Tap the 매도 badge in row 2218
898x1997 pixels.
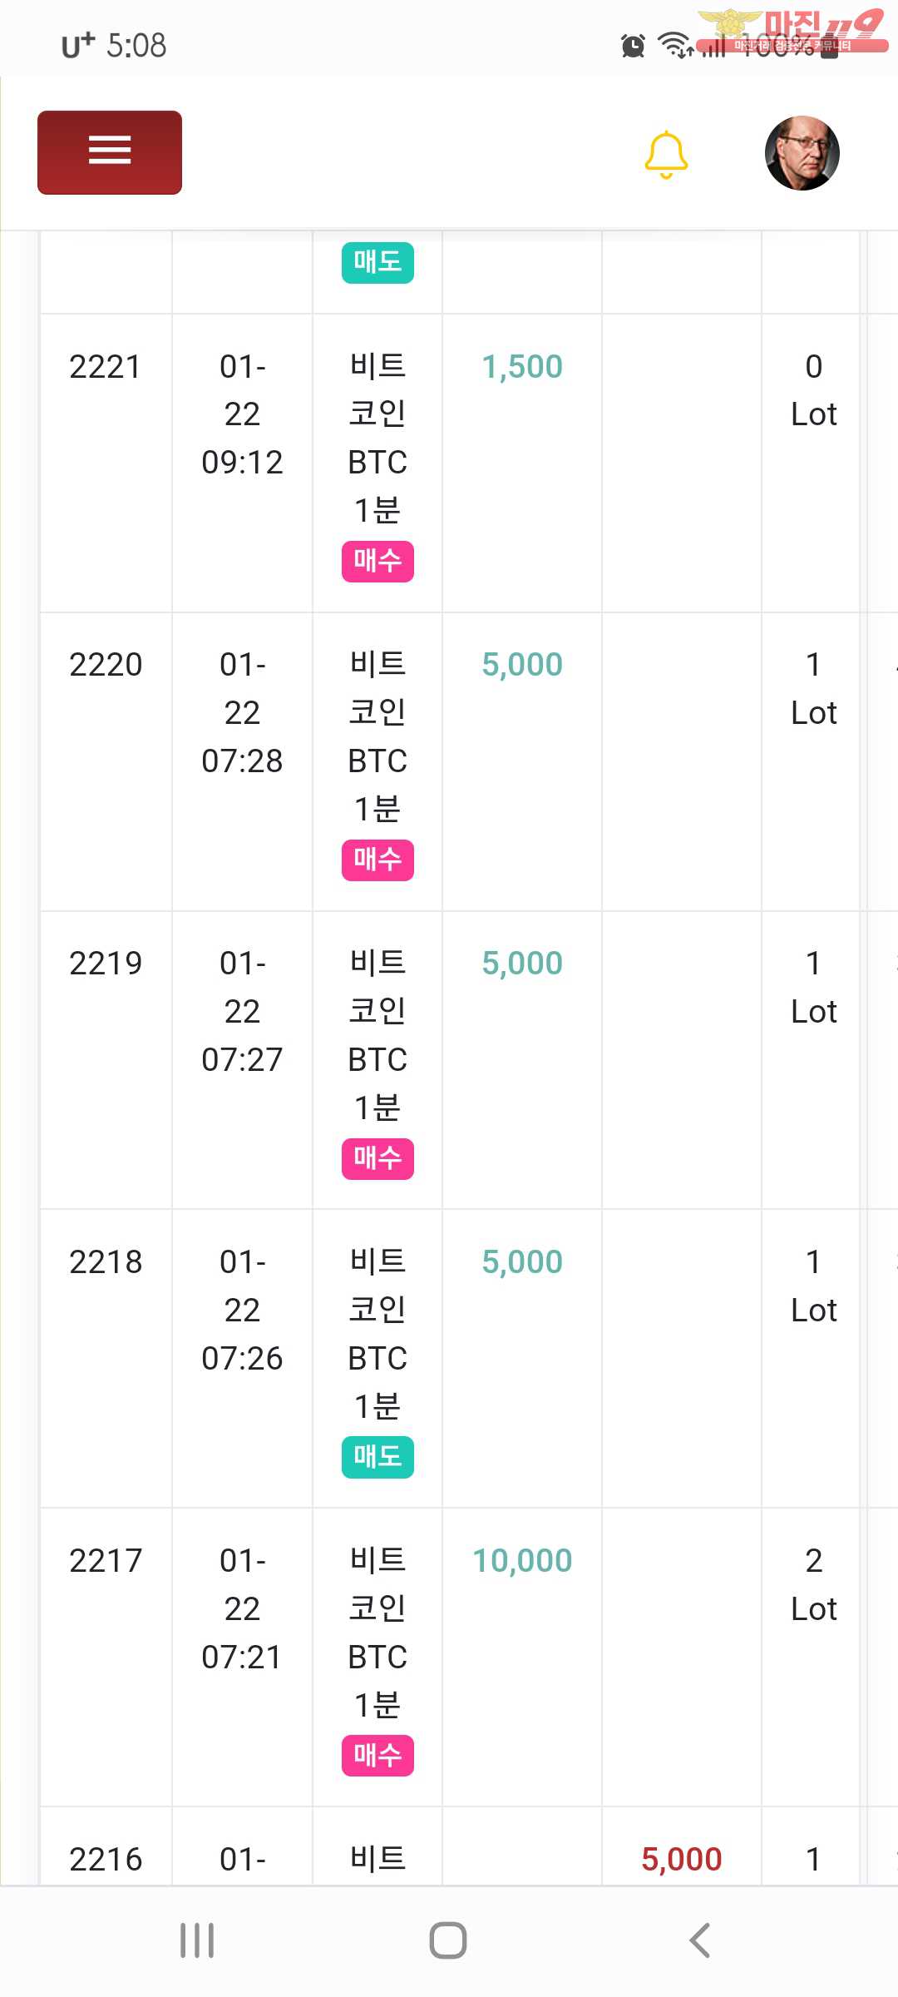coord(377,1457)
